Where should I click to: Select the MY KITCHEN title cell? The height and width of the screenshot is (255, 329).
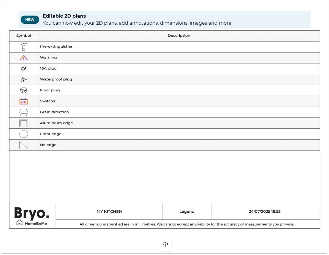point(109,212)
